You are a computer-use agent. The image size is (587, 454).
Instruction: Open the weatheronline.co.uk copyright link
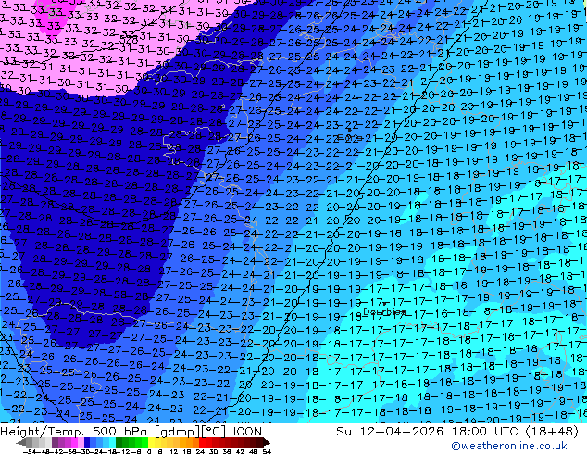508,446
